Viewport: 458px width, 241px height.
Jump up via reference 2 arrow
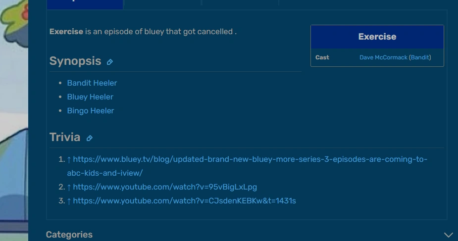[69, 188]
